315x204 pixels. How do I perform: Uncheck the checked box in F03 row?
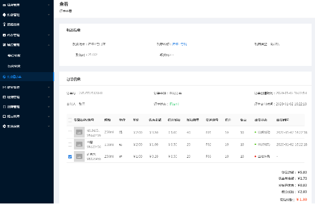tap(70, 157)
